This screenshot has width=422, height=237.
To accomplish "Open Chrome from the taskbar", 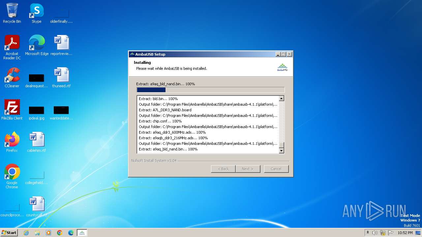I will pos(60,233).
